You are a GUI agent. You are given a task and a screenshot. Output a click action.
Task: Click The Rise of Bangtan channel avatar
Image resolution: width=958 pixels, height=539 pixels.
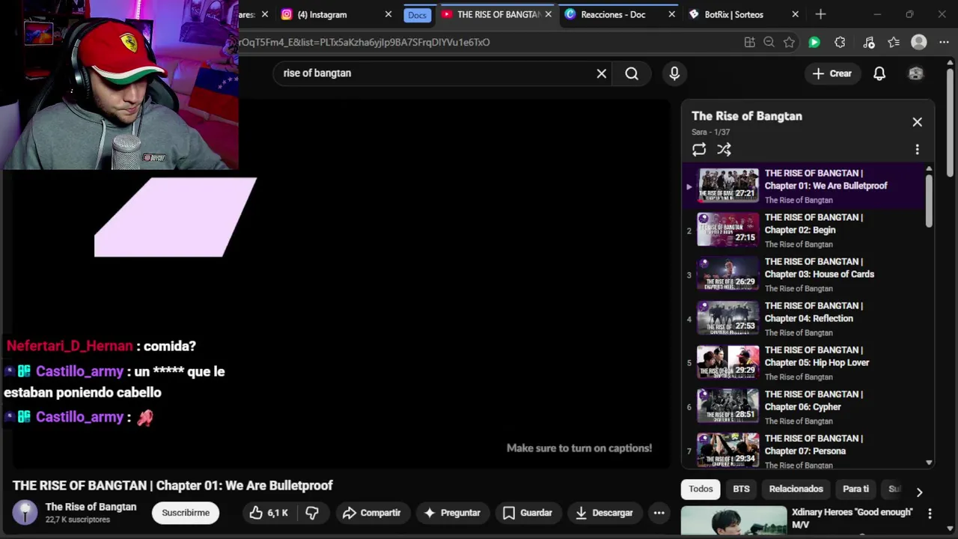(x=25, y=512)
